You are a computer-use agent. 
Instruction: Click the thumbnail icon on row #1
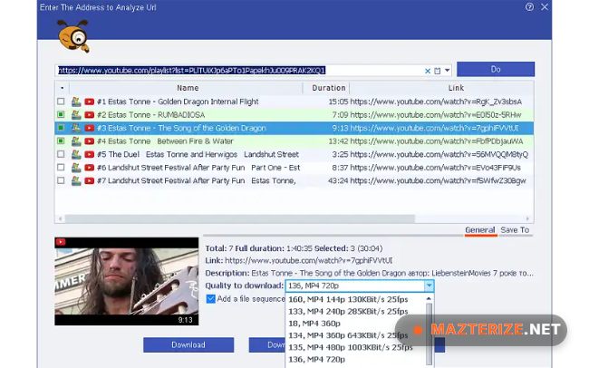(76, 102)
